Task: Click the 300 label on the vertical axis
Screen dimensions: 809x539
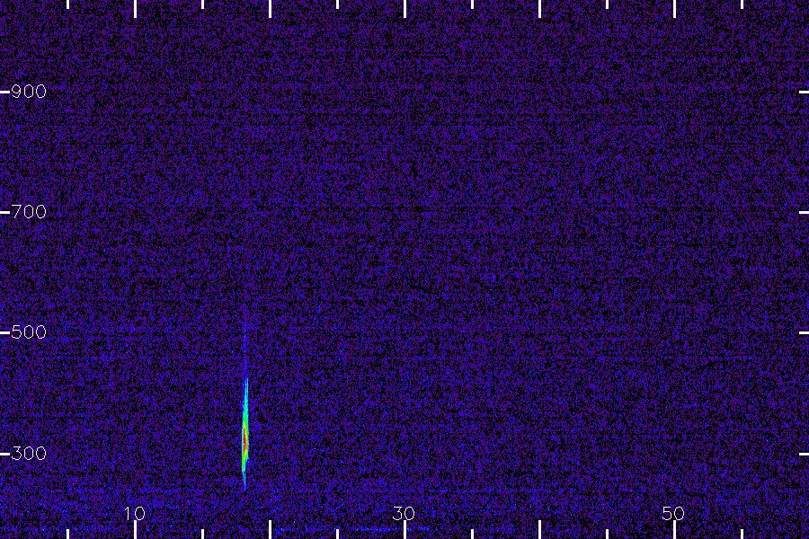Action: (29, 454)
